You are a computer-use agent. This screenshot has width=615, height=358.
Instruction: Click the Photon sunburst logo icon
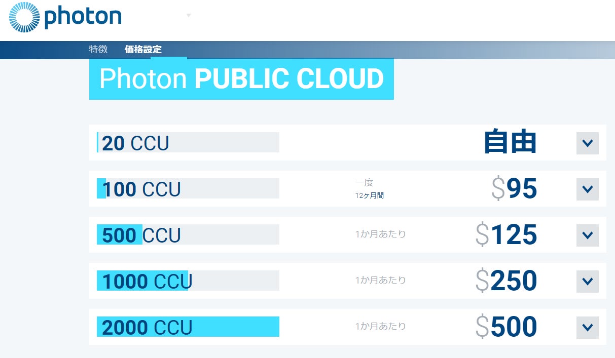click(x=24, y=17)
